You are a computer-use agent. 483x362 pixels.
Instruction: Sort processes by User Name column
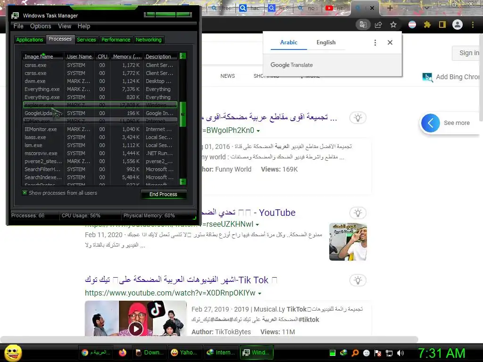(x=79, y=57)
